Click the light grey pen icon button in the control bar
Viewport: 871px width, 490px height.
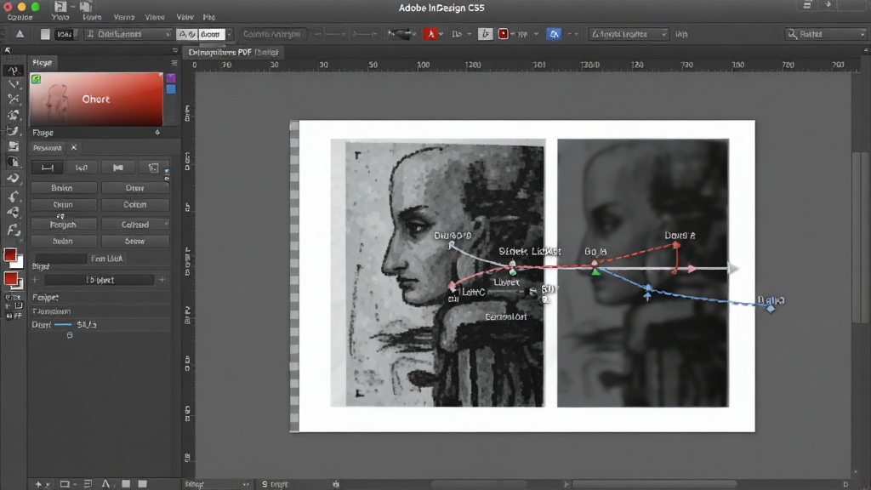(485, 34)
